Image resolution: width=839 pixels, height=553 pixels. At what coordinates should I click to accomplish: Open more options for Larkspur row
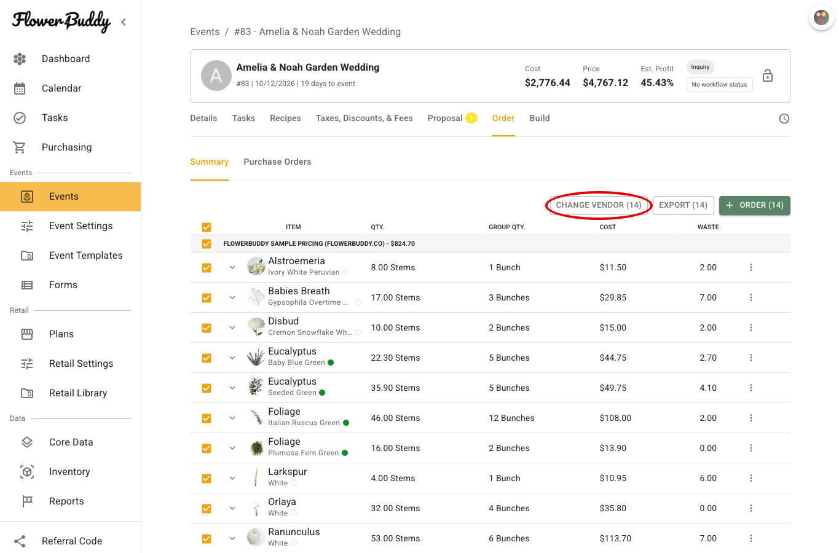pyautogui.click(x=751, y=478)
